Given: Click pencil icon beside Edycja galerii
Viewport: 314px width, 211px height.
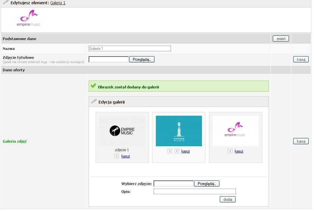Looking at the screenshot, I should click(94, 101).
